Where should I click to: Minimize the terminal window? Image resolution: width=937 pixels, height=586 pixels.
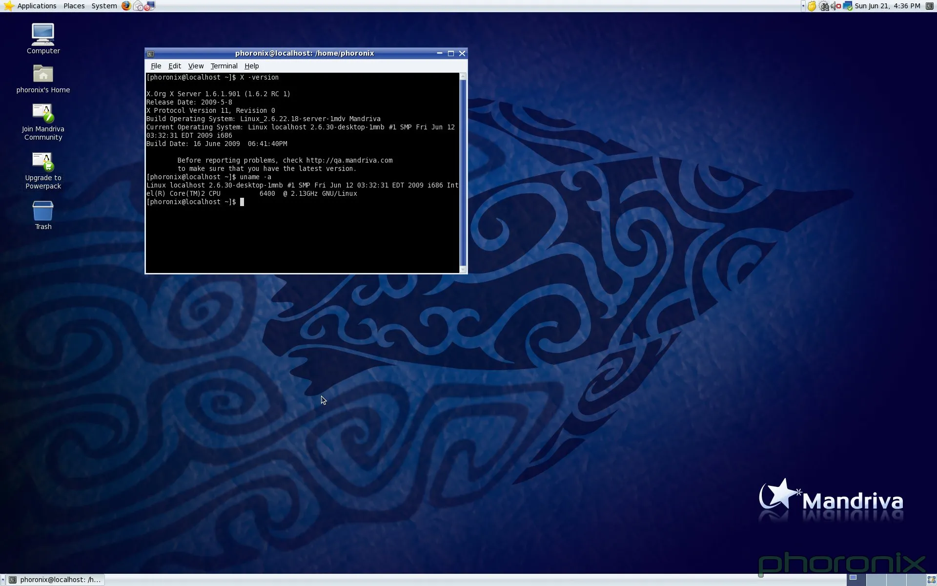[x=439, y=53]
